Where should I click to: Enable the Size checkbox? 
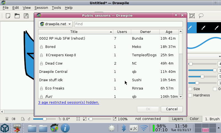click(190, 89)
